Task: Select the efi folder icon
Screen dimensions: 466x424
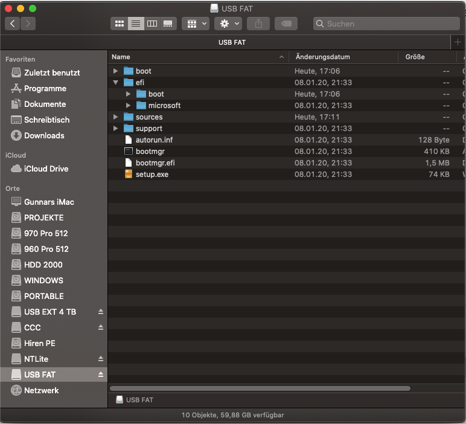Action: point(129,82)
